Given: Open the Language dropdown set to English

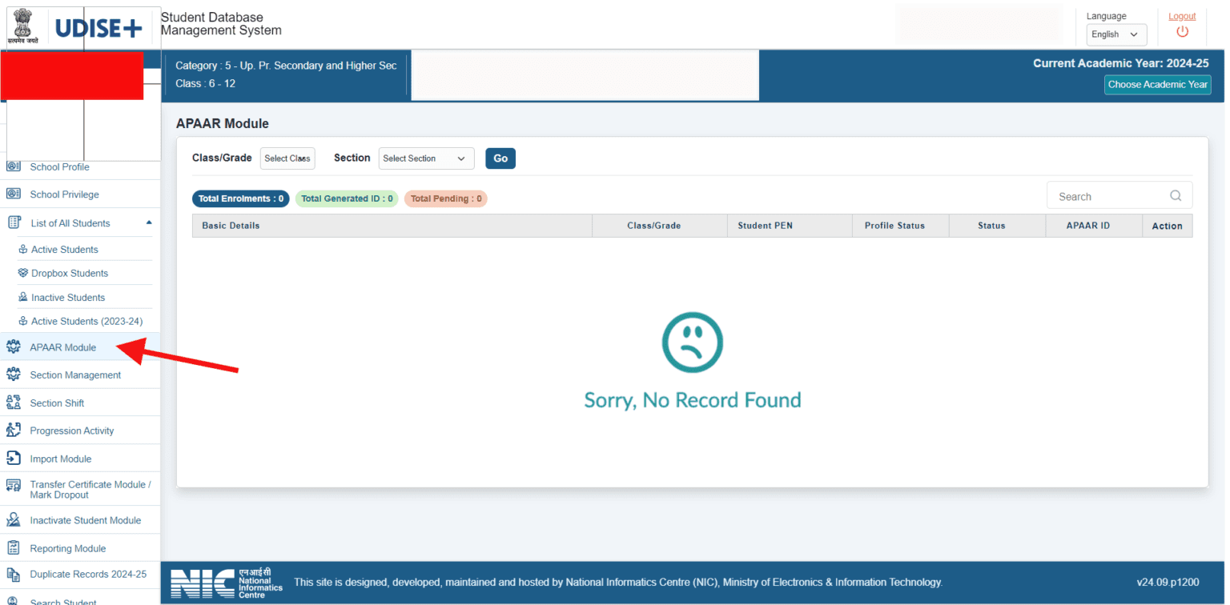Looking at the screenshot, I should pyautogui.click(x=1115, y=34).
